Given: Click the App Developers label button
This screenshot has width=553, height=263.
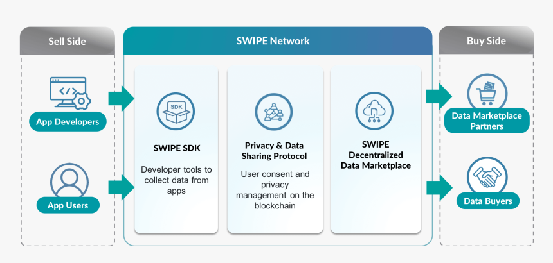Looking at the screenshot, I should point(68,122).
